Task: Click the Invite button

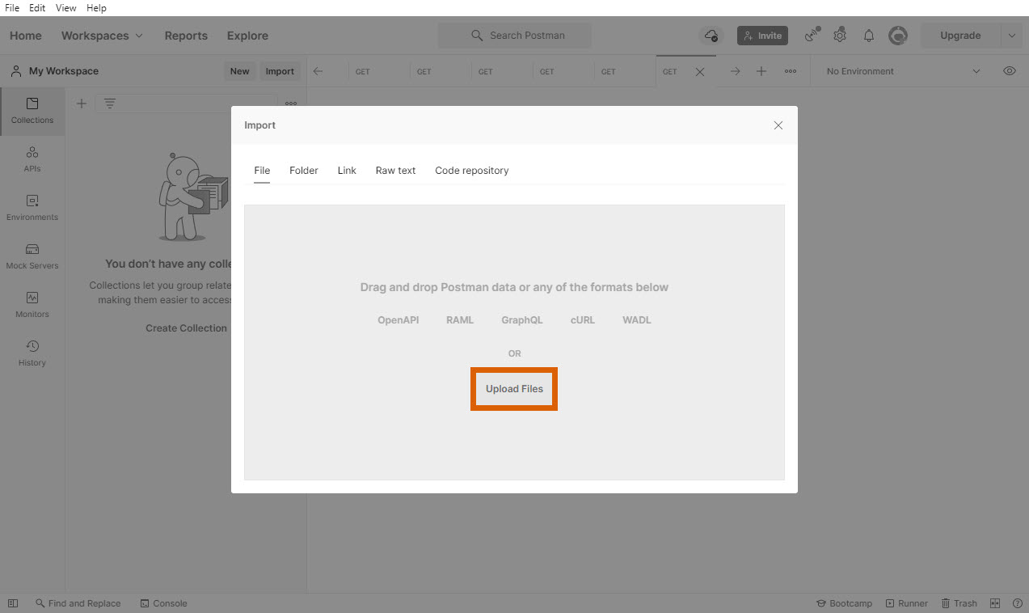Action: pos(762,36)
